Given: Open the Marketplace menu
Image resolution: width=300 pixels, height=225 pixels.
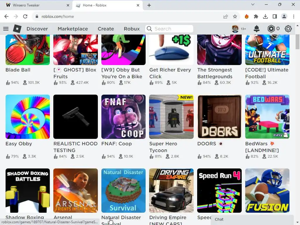Looking at the screenshot, I should 73,29.
